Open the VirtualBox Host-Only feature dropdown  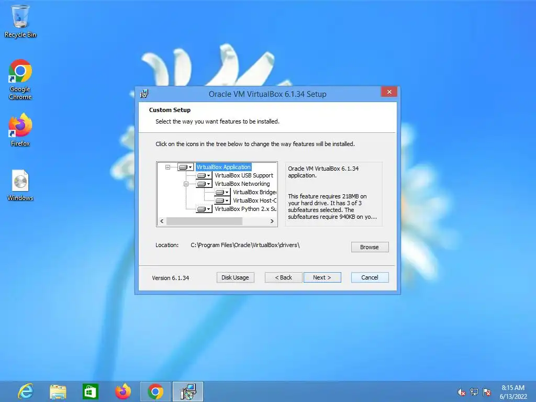click(x=222, y=200)
